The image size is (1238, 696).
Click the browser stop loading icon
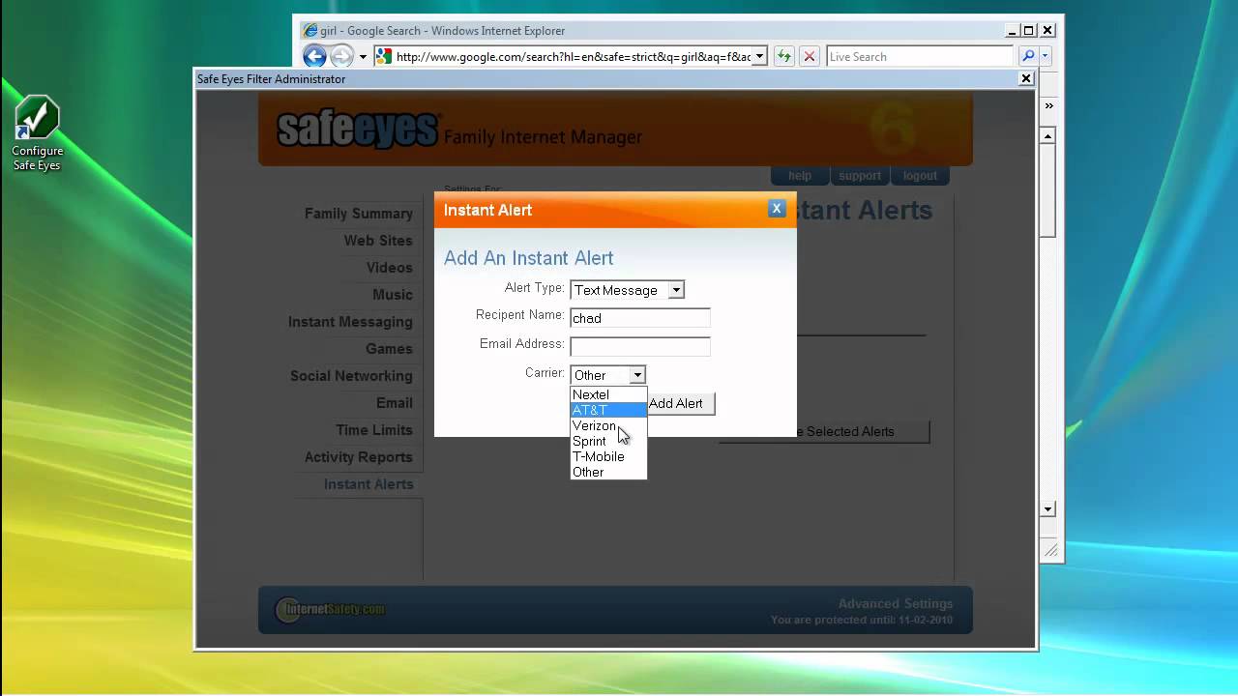[810, 56]
